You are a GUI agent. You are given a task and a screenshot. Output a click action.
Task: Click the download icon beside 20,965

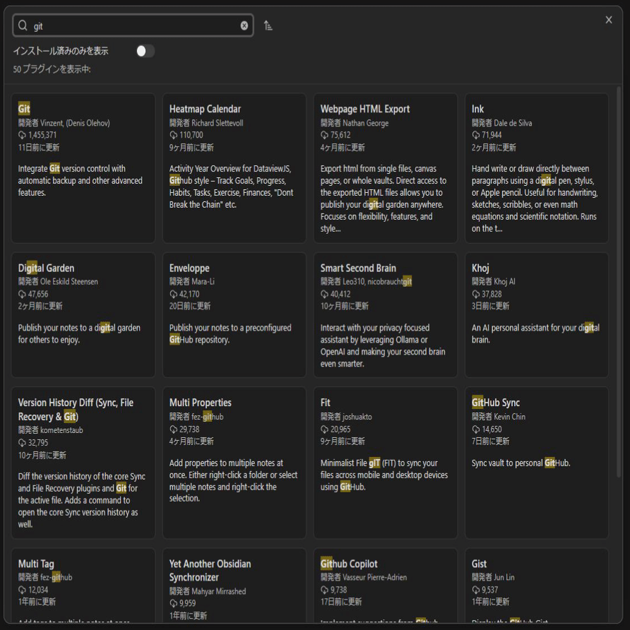tap(324, 429)
